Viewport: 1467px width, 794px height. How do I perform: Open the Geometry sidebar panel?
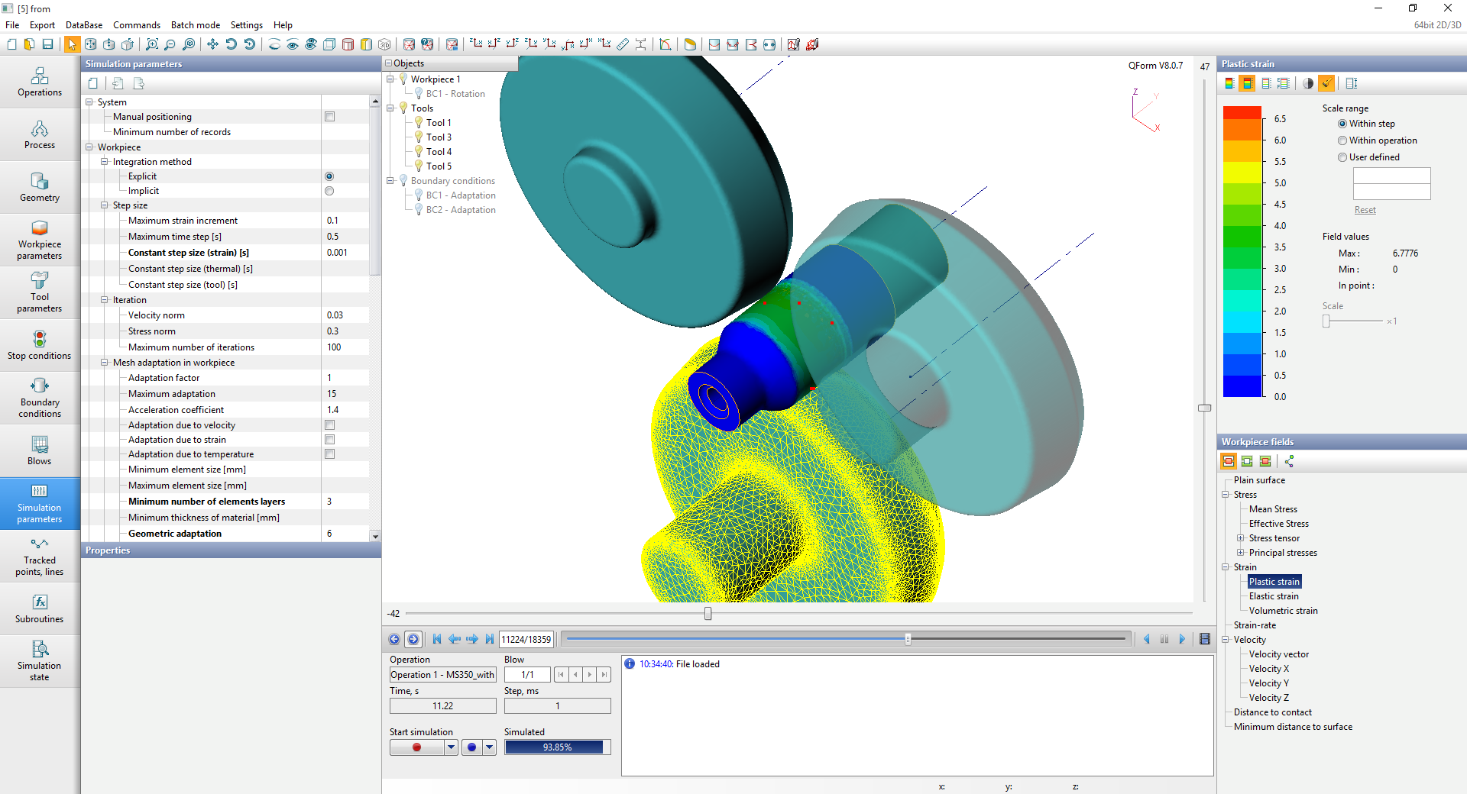(x=40, y=187)
